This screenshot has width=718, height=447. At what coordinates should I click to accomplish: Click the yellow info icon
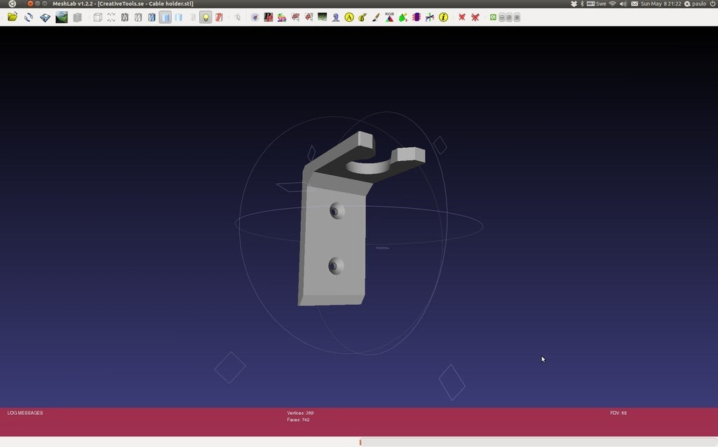[443, 17]
